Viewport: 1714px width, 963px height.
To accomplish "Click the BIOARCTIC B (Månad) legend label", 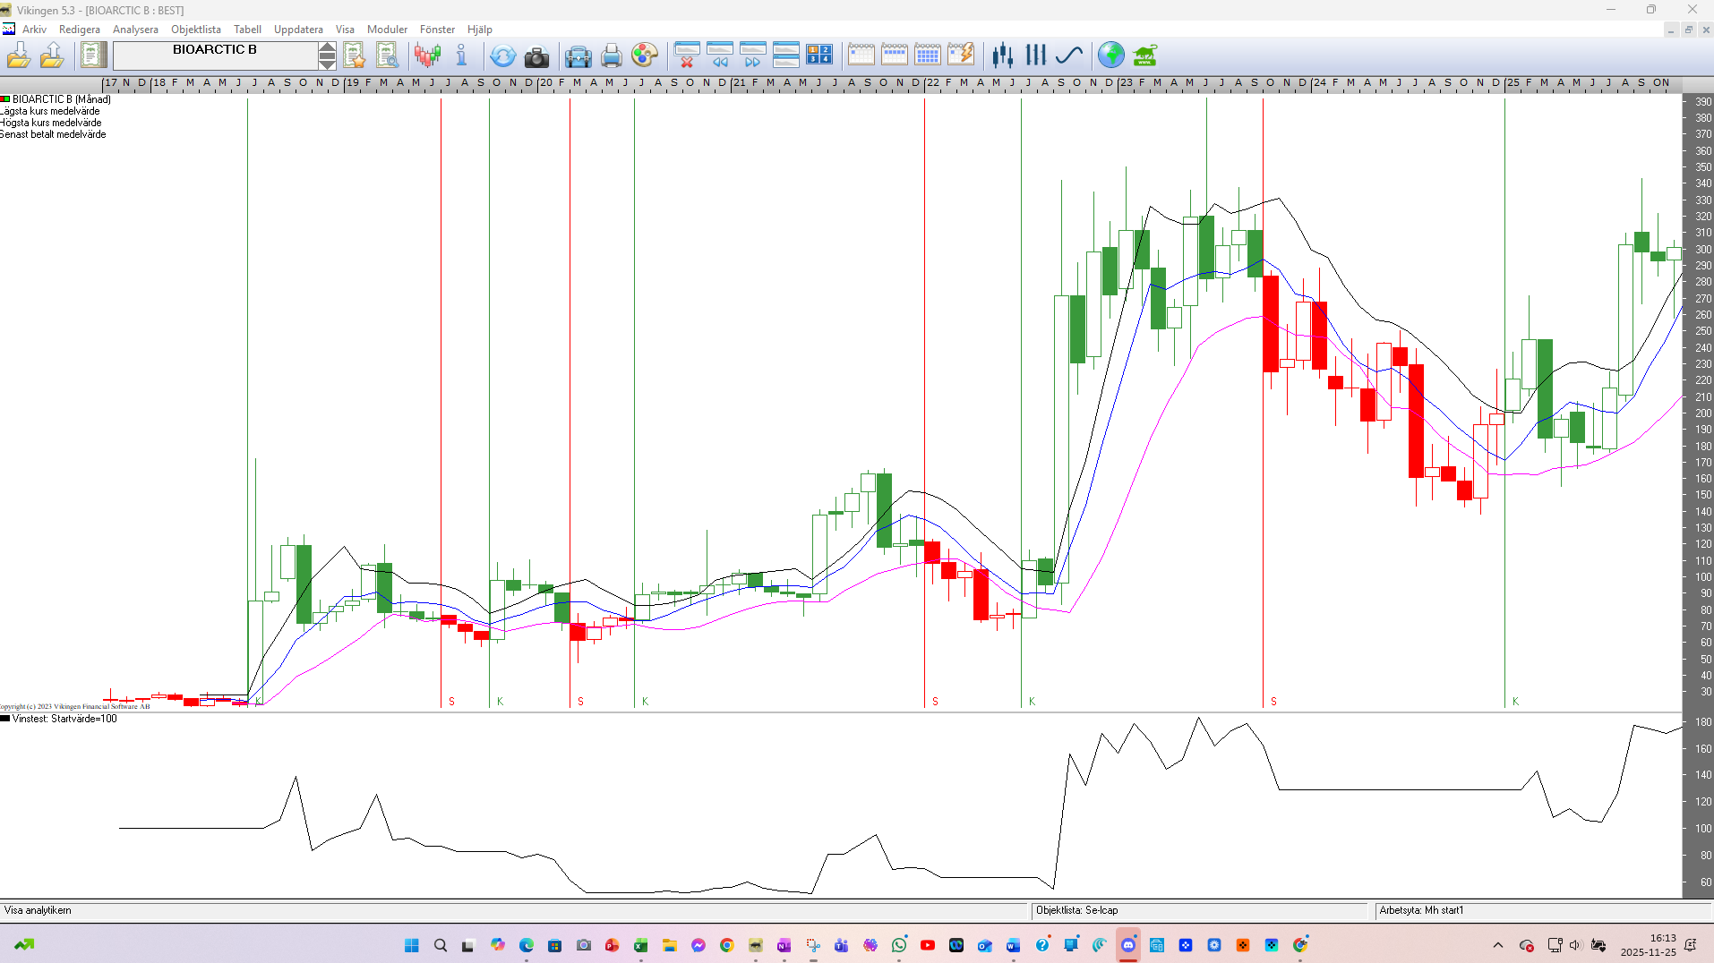I will point(61,99).
